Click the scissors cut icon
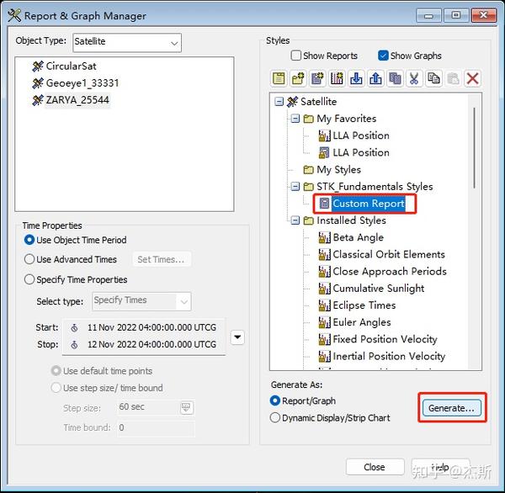 pos(414,78)
